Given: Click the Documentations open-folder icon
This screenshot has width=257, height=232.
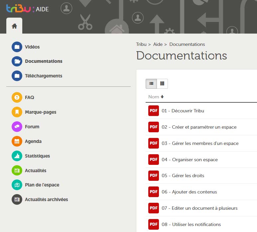Looking at the screenshot, I should click(x=17, y=61).
